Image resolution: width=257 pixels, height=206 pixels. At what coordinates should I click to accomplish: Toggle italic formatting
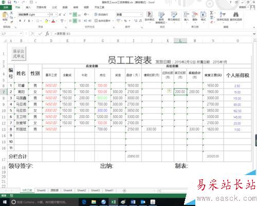tap(25, 21)
